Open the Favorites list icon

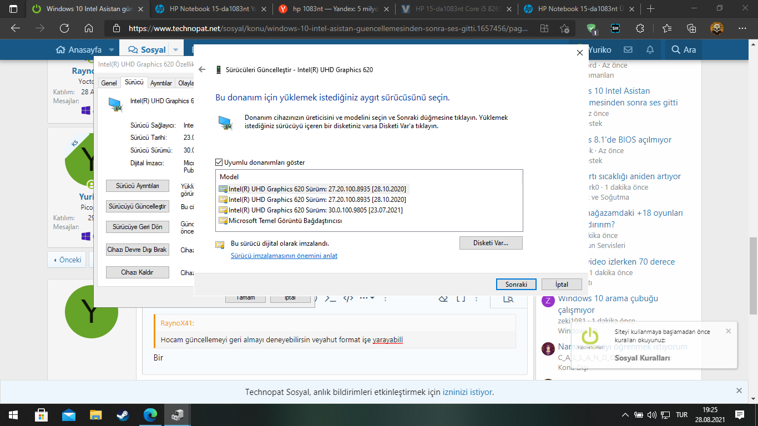pos(666,28)
